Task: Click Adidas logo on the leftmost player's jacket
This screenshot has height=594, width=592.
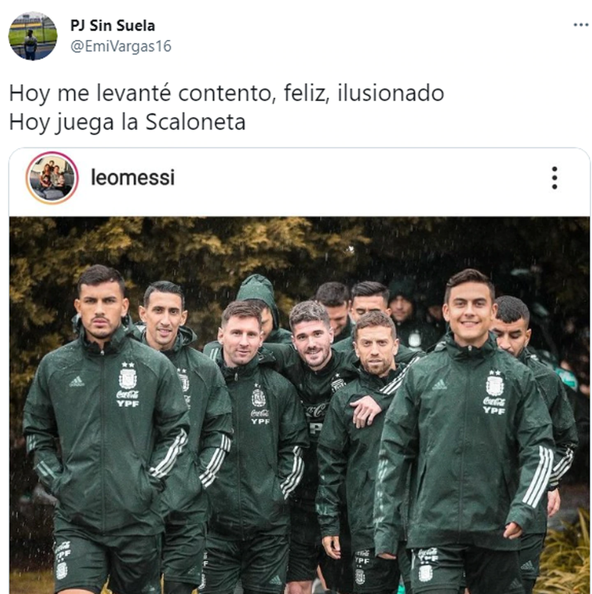Action: coord(76,382)
